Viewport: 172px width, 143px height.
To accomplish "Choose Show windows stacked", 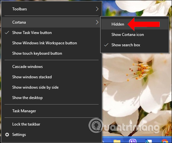I will point(51,77).
